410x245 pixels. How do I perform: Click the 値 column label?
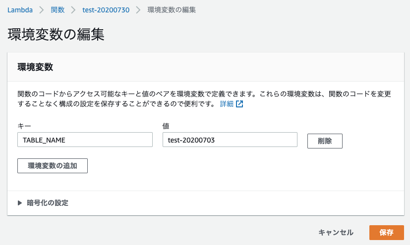click(x=166, y=126)
